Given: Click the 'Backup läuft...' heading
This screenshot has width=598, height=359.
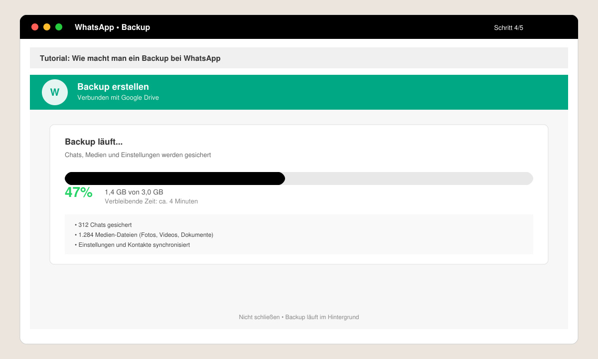Looking at the screenshot, I should coord(94,142).
